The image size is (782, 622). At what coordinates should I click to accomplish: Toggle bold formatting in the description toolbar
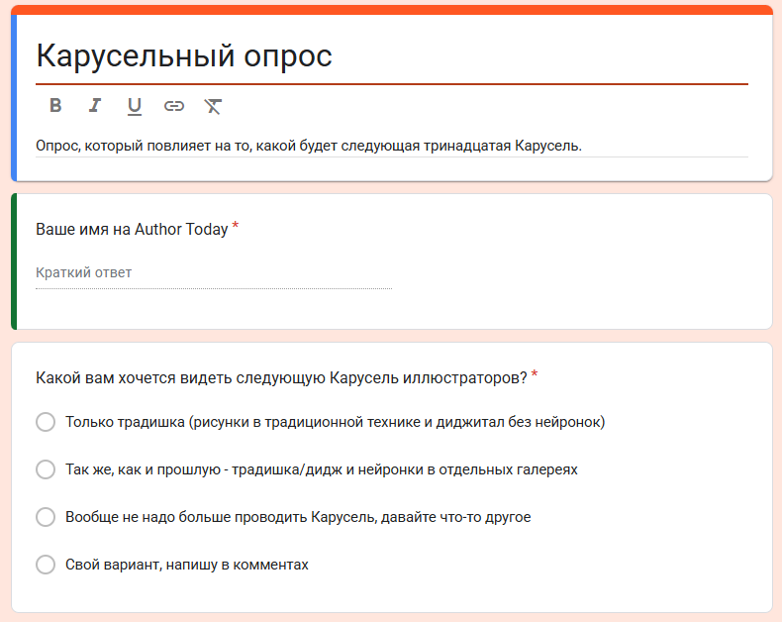[55, 106]
